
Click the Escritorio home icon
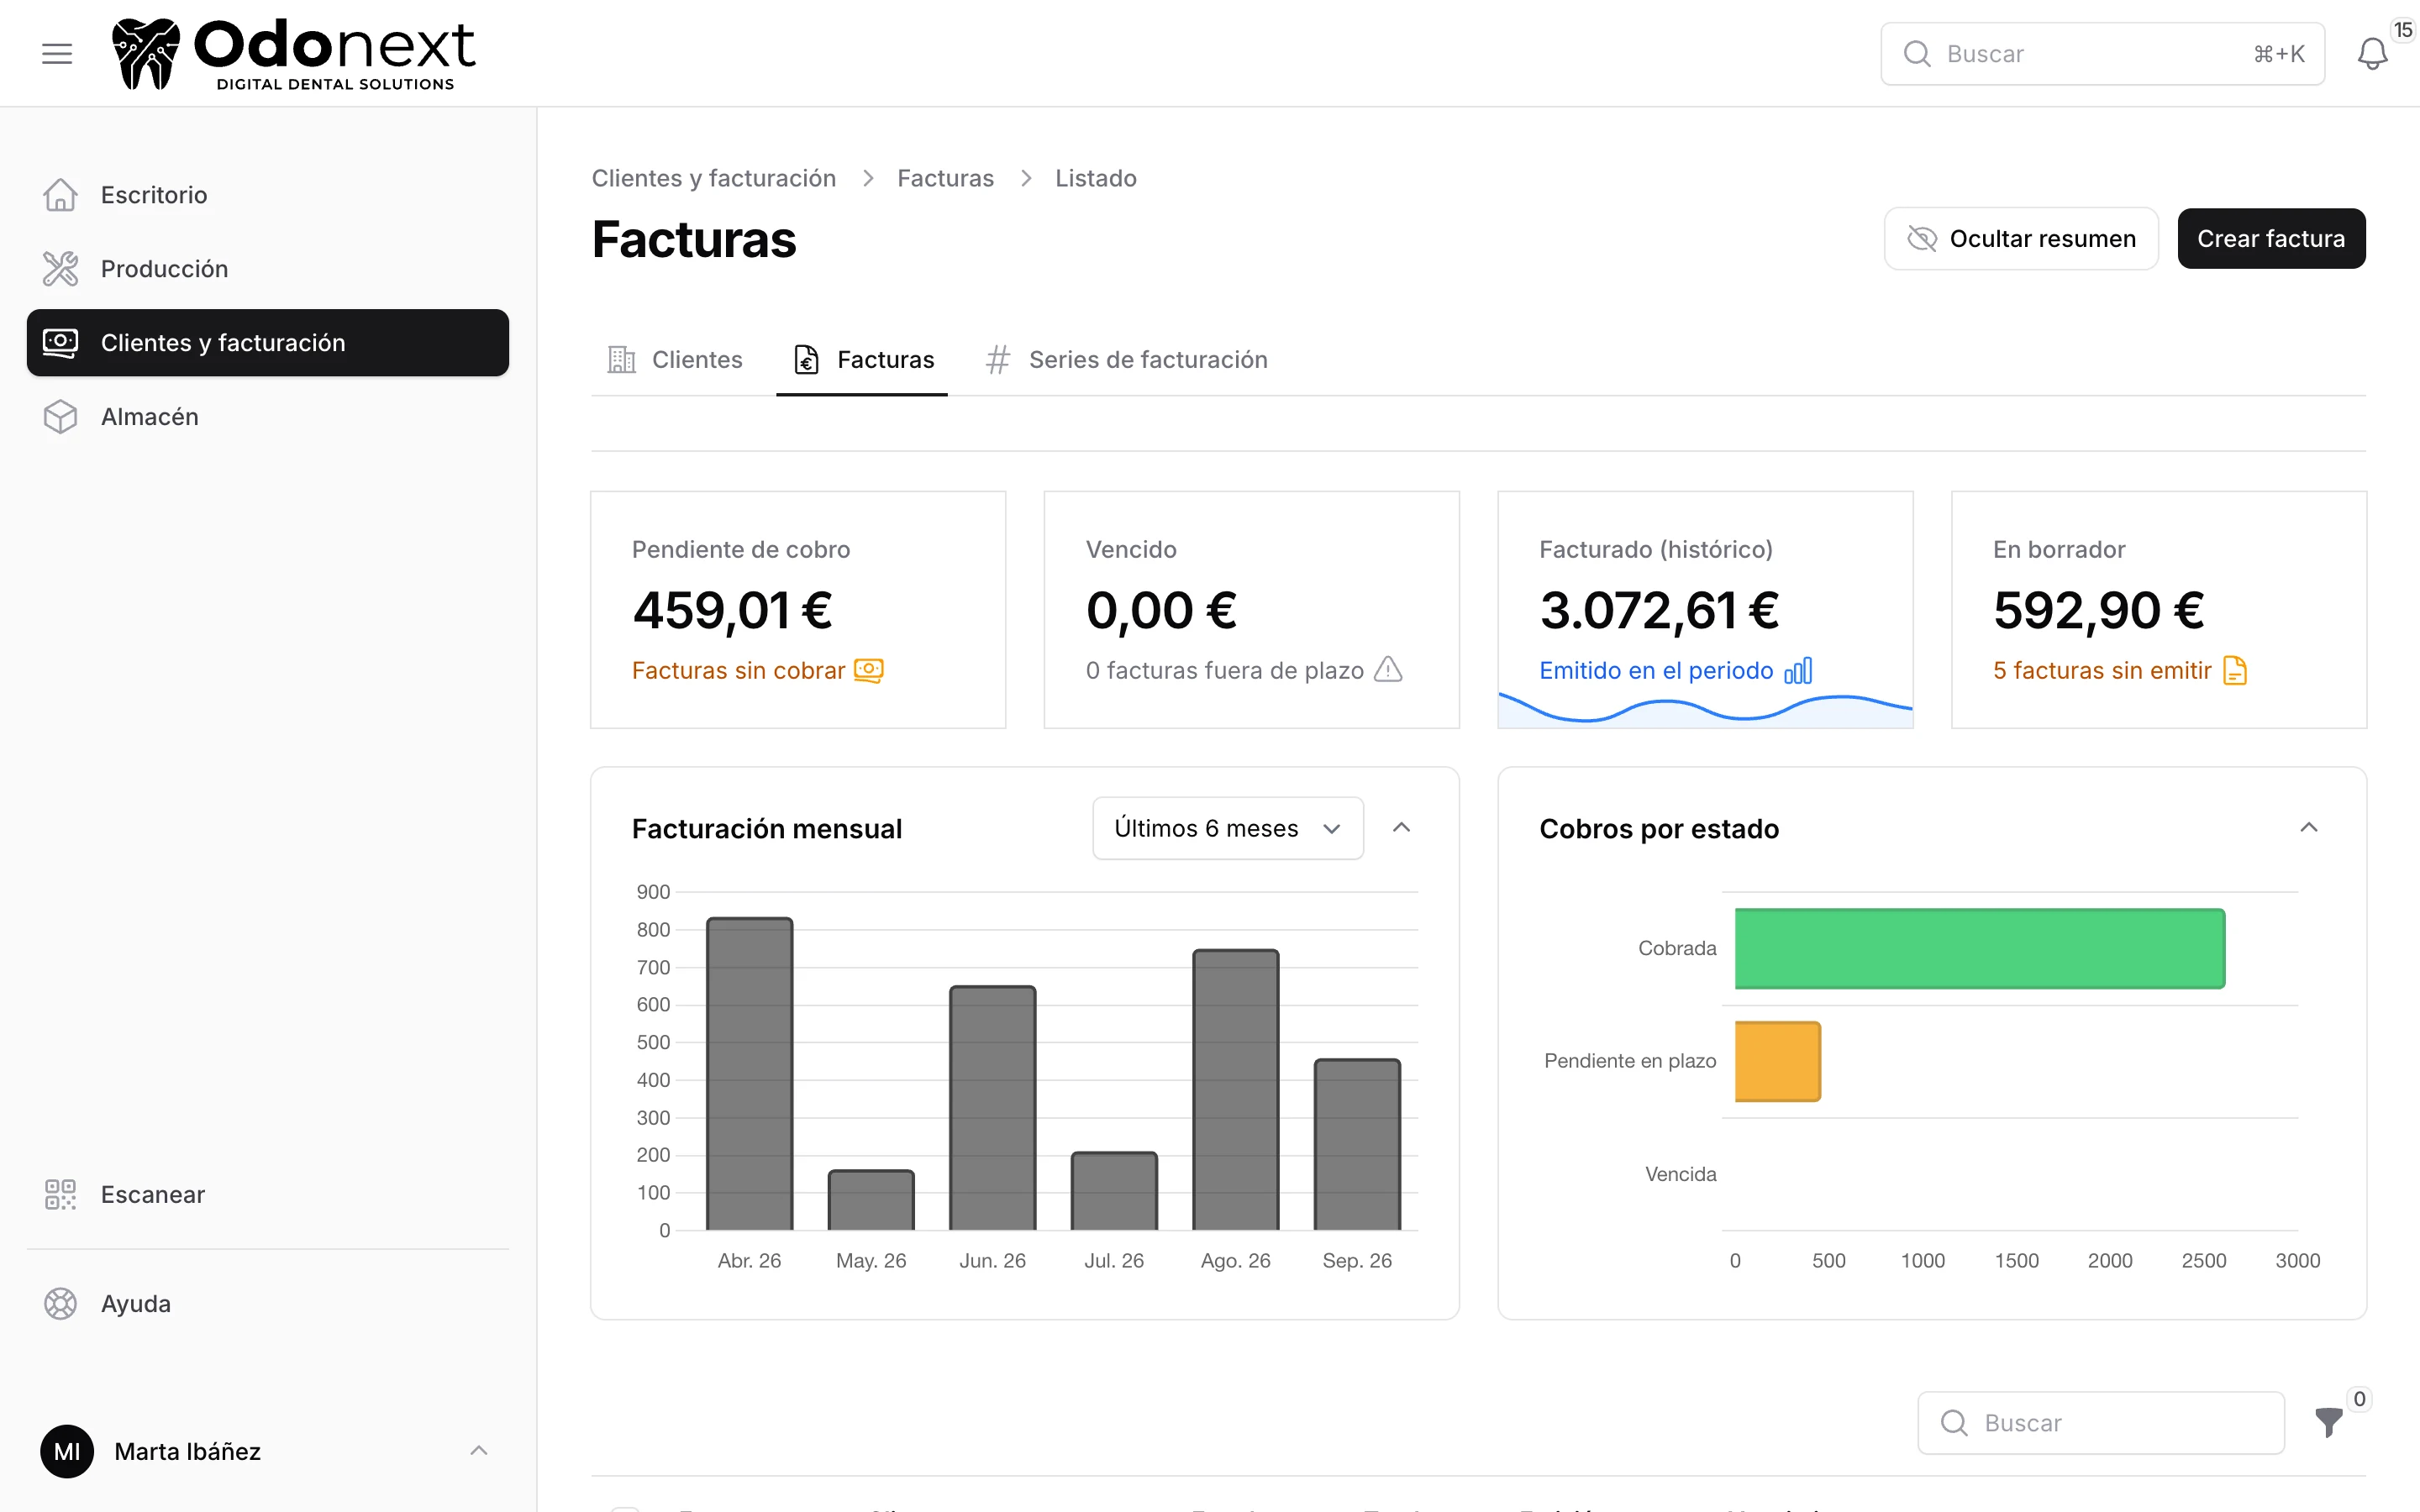click(60, 195)
